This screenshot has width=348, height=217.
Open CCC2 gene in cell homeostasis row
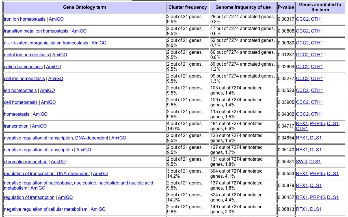coord(302,102)
